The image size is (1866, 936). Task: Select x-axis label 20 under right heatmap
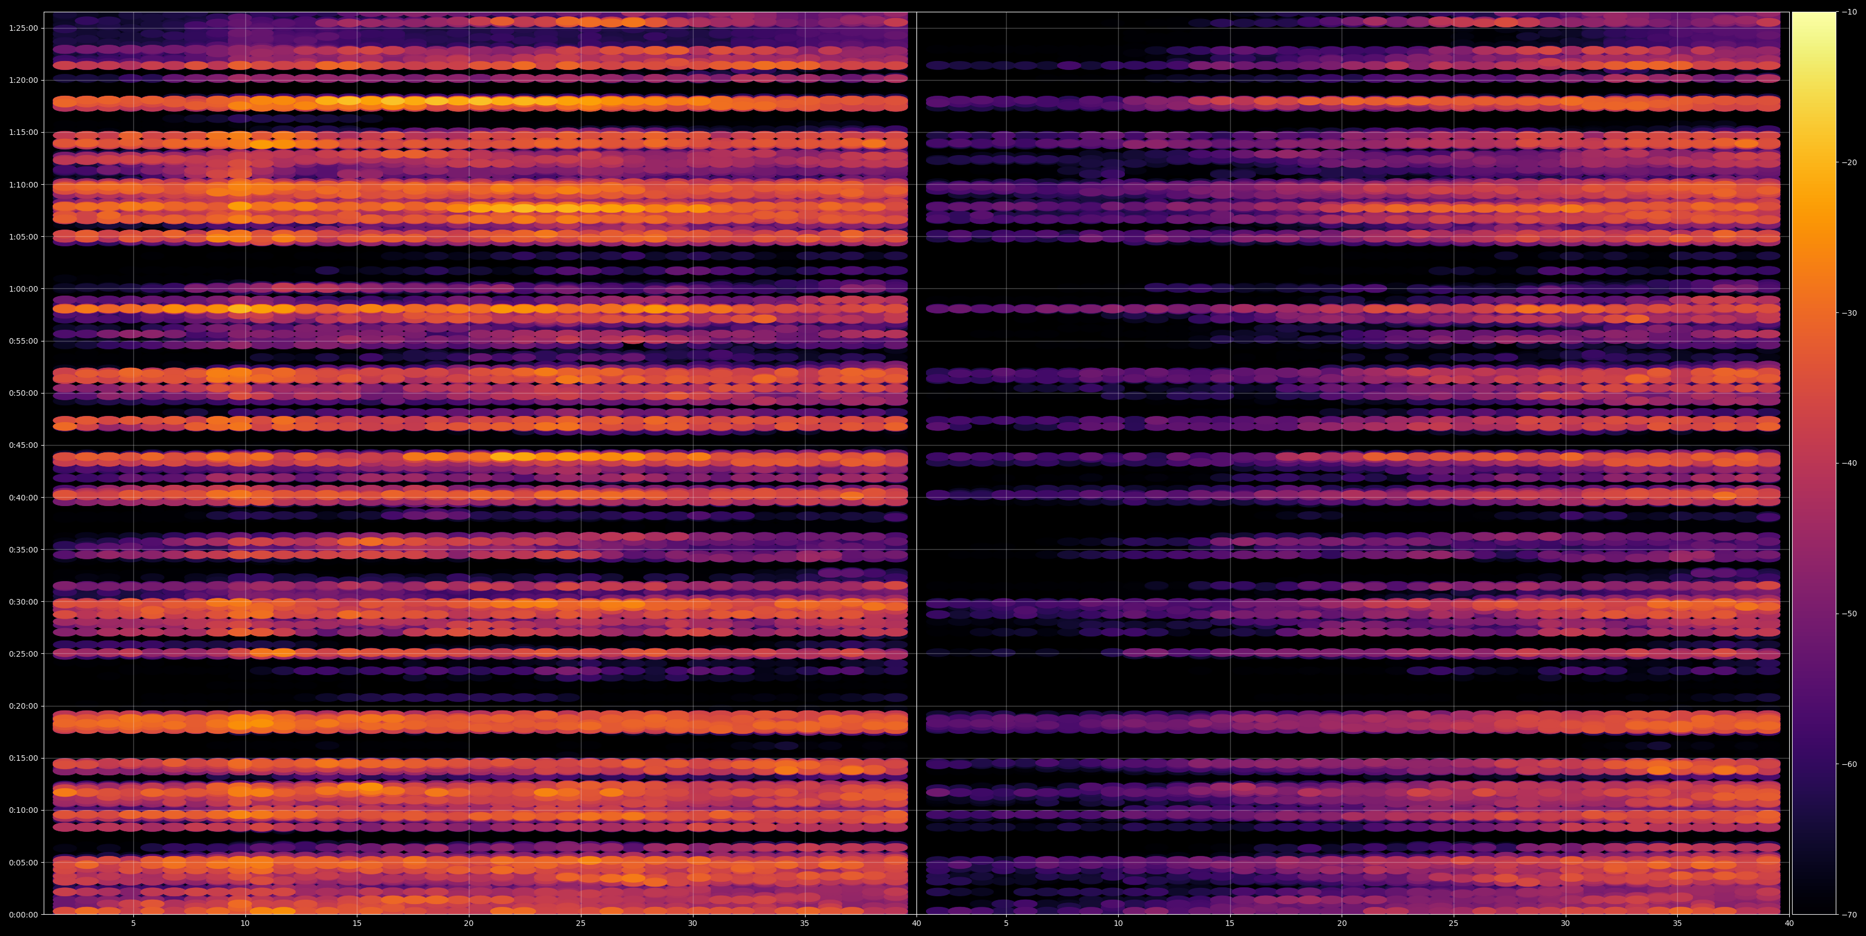click(1342, 923)
